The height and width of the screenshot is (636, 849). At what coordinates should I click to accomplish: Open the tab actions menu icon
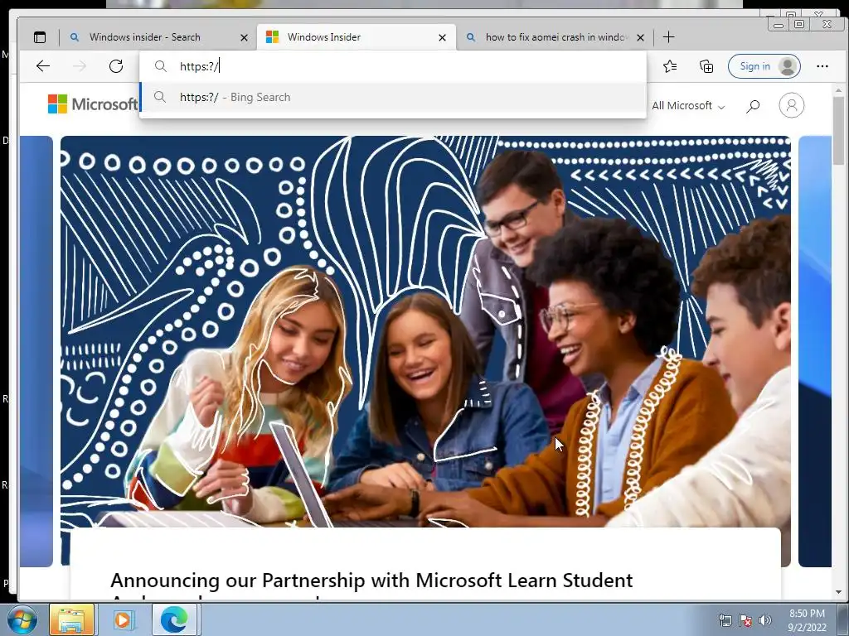pyautogui.click(x=40, y=37)
